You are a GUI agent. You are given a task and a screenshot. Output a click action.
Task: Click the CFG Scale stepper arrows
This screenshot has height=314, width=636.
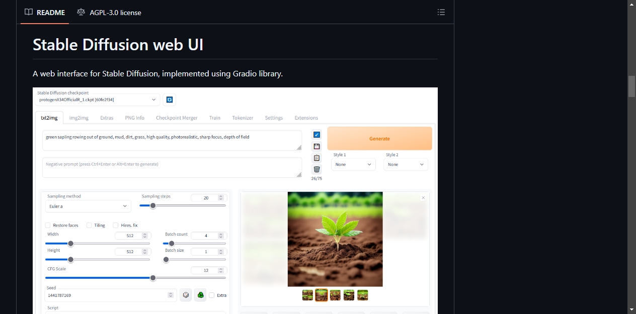(x=221, y=270)
